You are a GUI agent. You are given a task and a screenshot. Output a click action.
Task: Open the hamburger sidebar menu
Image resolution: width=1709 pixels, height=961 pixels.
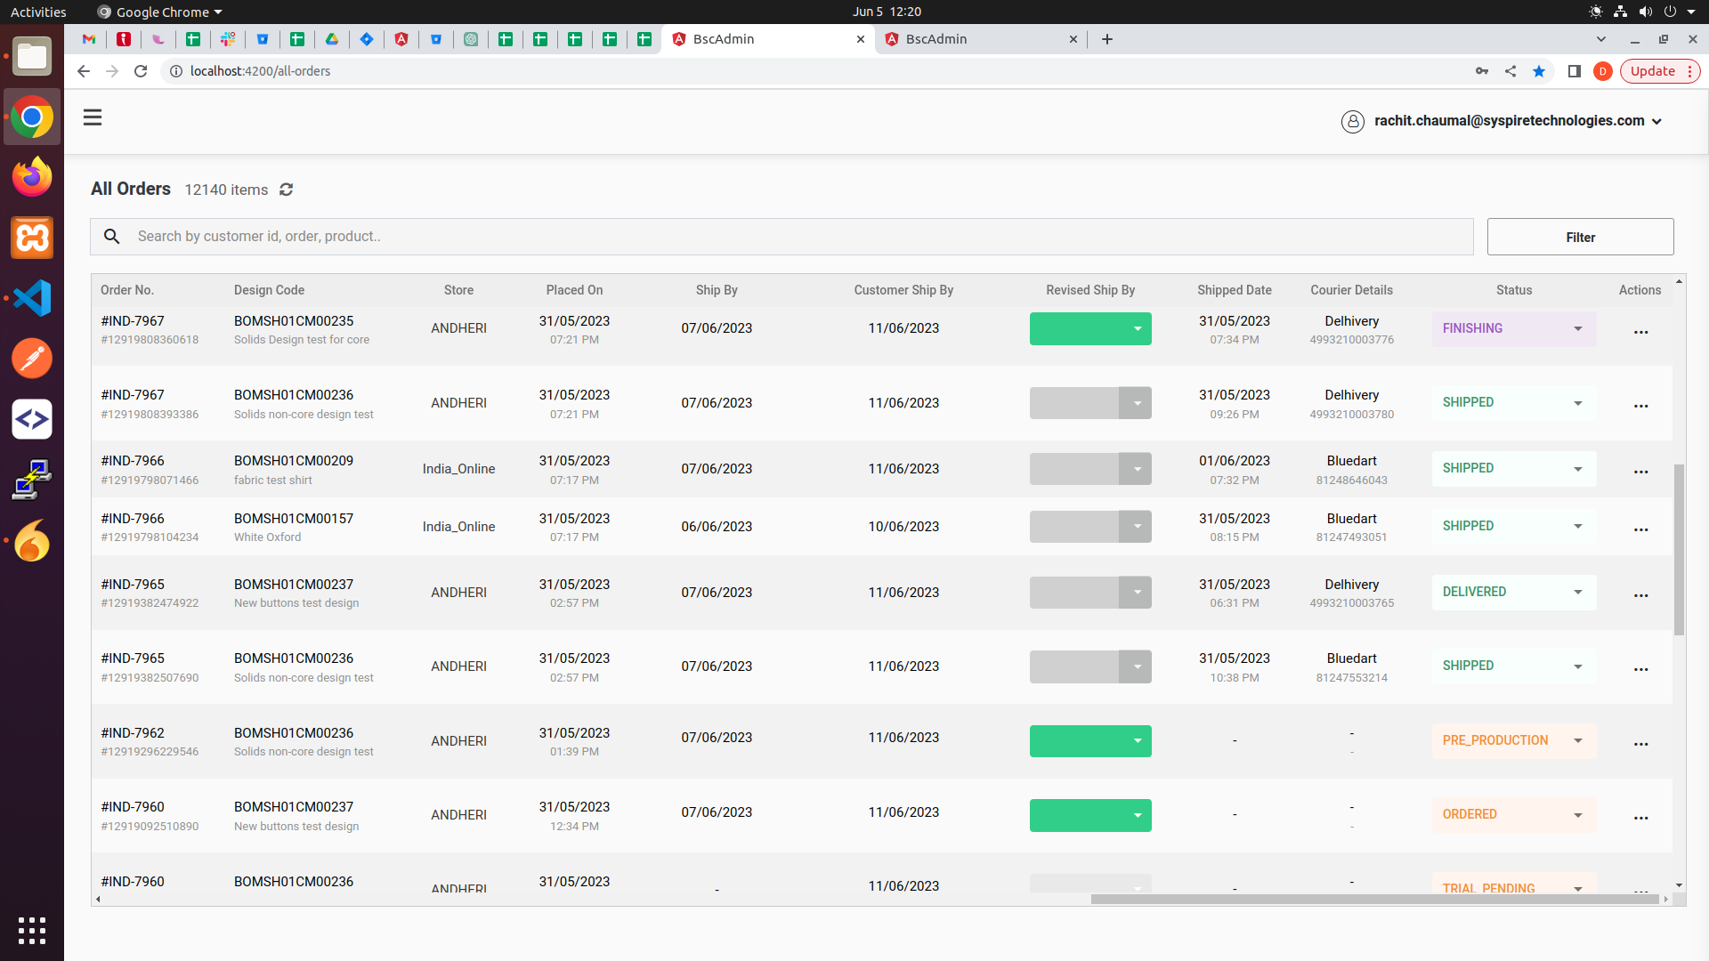pyautogui.click(x=93, y=117)
